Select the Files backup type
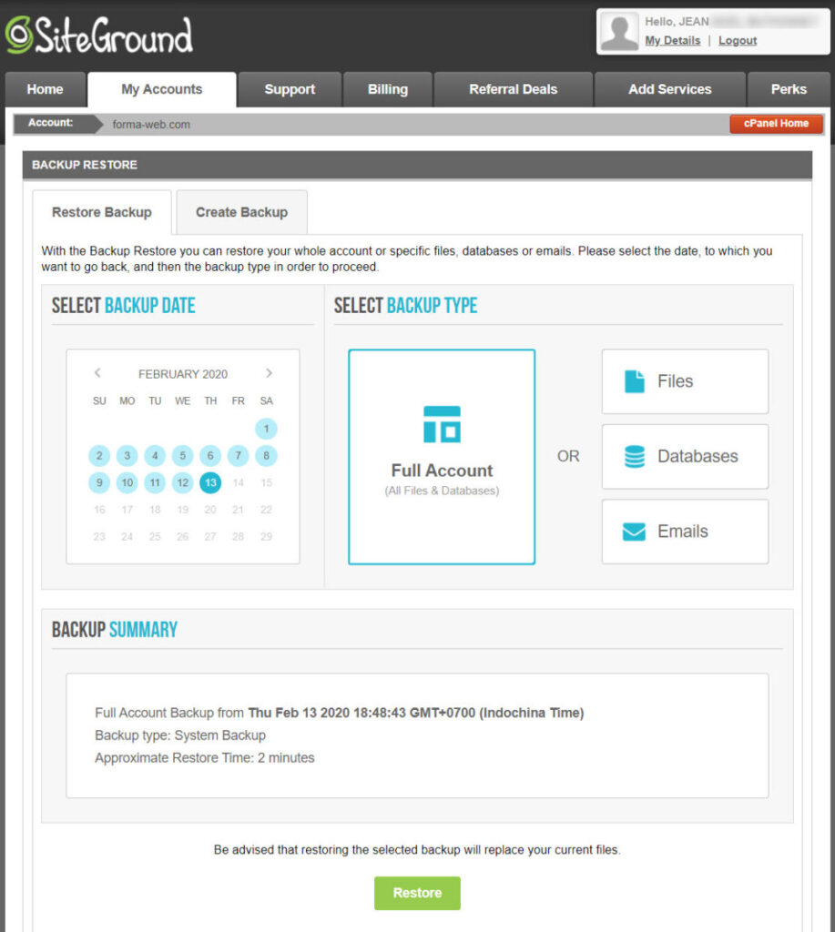The height and width of the screenshot is (932, 835). click(x=685, y=381)
